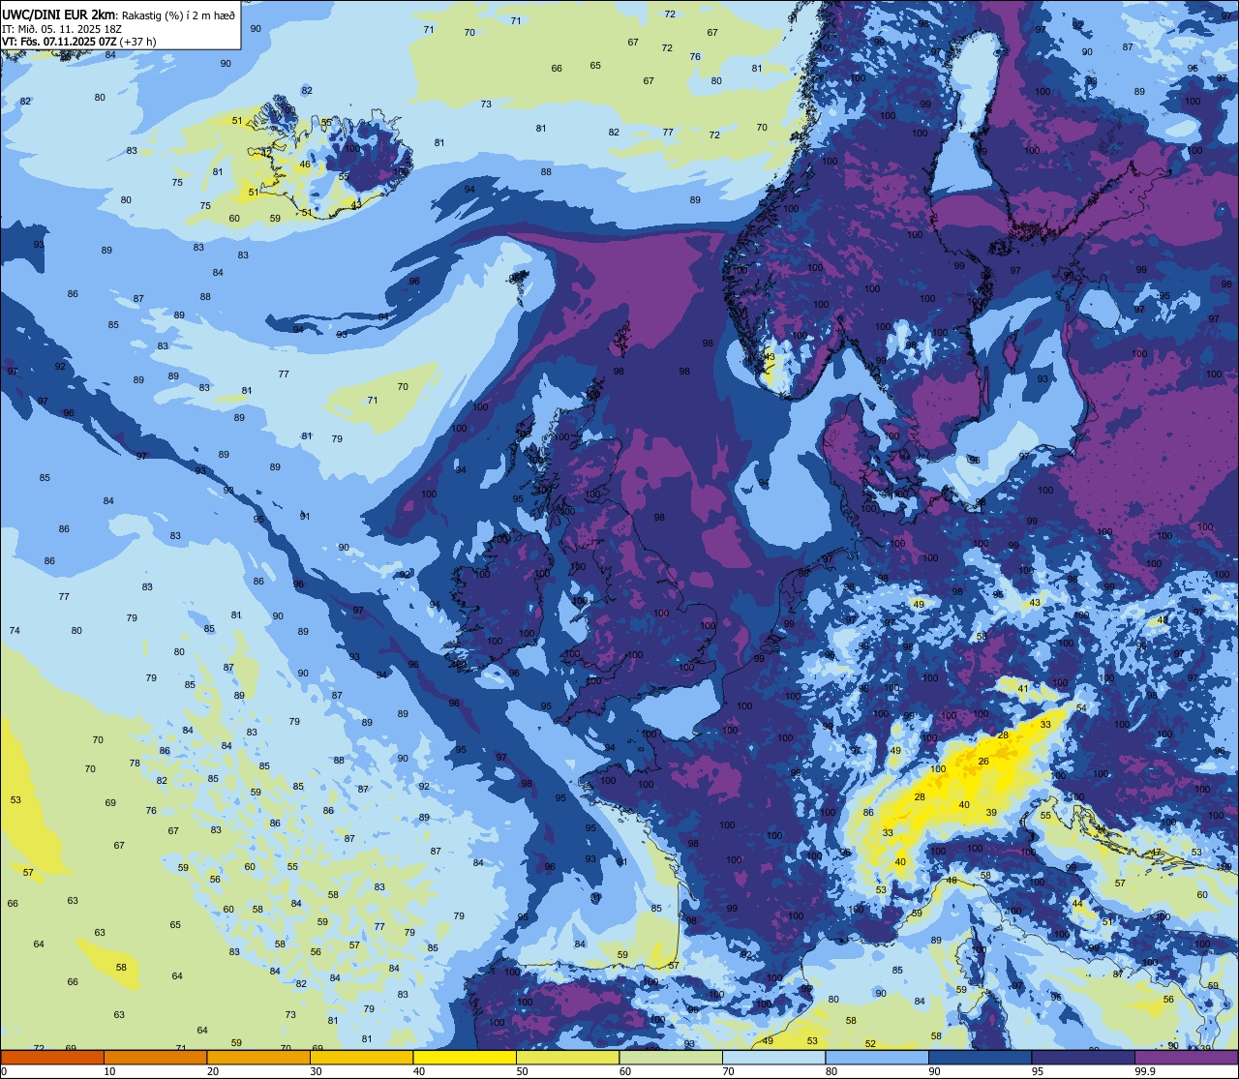The height and width of the screenshot is (1079, 1239).
Task: Click the legend scale tick label "60"
Action: click(625, 1071)
